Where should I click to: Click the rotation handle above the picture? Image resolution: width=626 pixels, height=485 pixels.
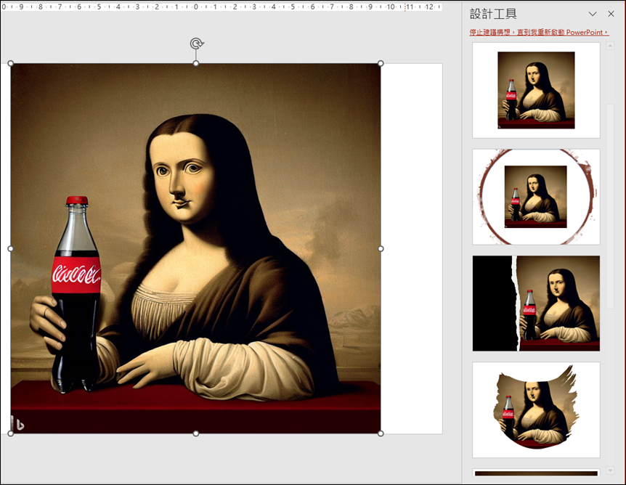[x=196, y=44]
